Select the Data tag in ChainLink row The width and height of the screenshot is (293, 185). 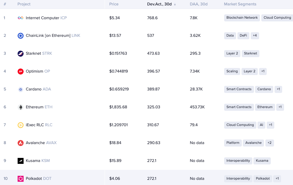click(230, 35)
